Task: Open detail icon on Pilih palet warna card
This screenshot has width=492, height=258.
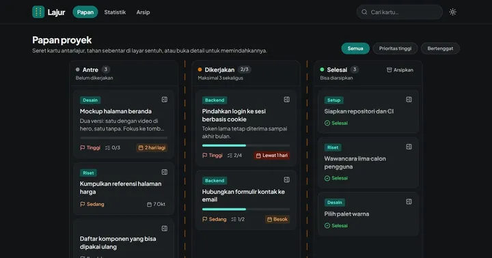Action: click(409, 202)
